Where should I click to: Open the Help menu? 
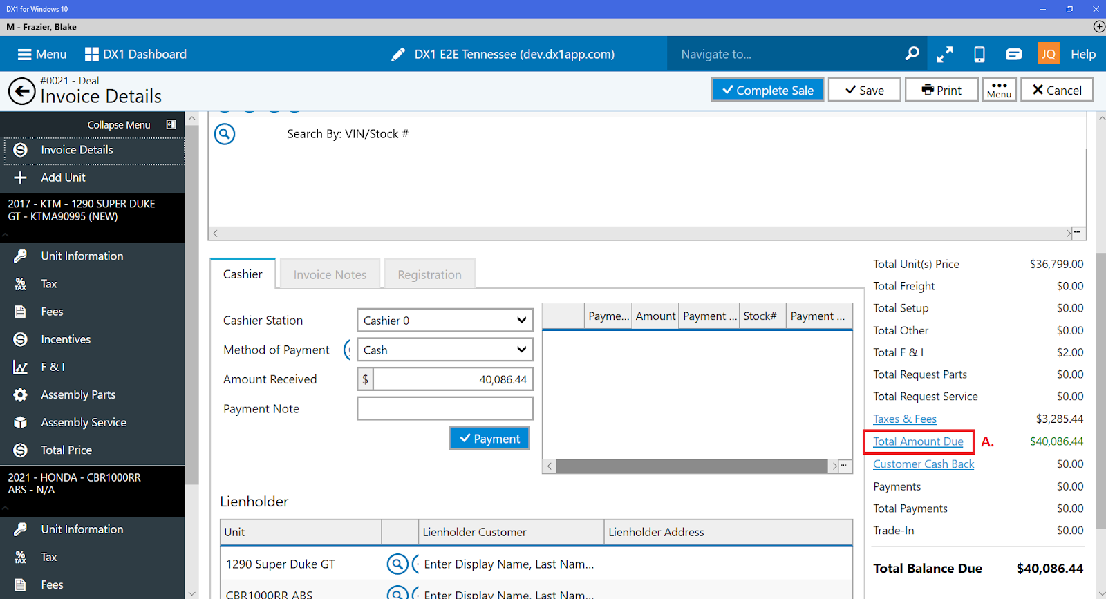click(1083, 54)
